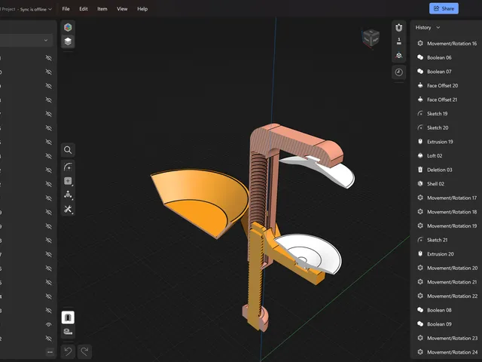Open the Help menu
482x362 pixels.
coord(142,9)
